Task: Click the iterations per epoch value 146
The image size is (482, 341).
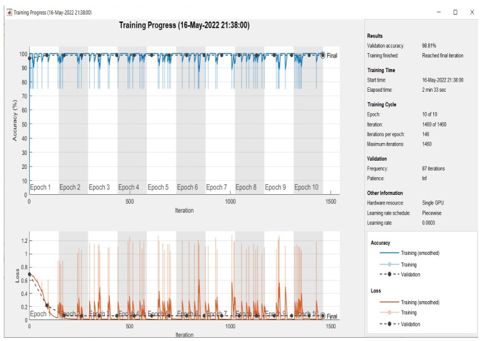Action: (x=426, y=134)
